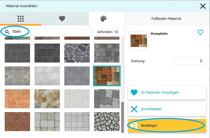Select the highlighted red brick Steinplatte texture
Image resolution: width=210 pixels, height=138 pixels.
coord(107,76)
